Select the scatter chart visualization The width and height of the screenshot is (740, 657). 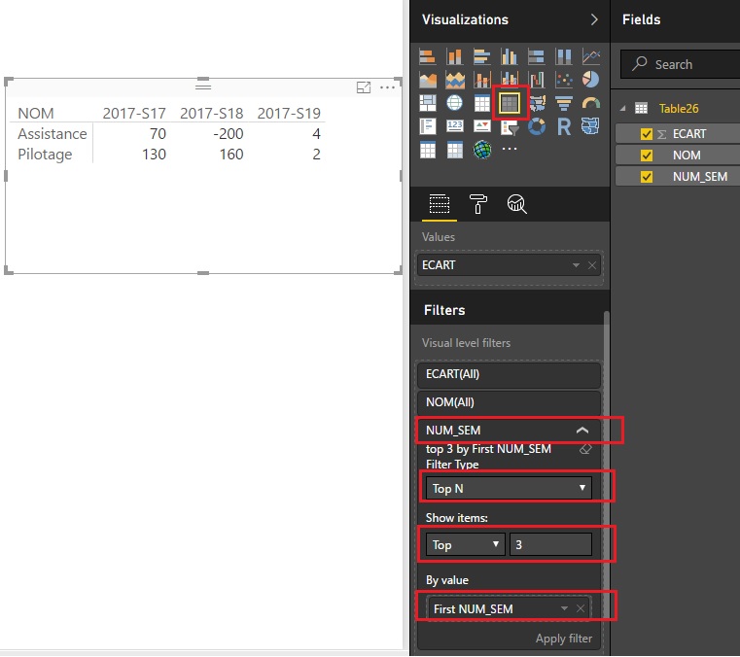click(563, 80)
